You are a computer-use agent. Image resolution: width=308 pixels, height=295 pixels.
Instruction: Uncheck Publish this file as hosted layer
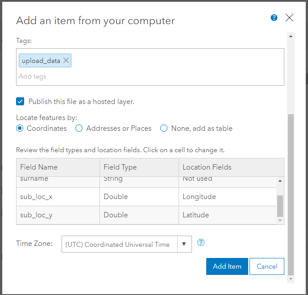coord(20,101)
